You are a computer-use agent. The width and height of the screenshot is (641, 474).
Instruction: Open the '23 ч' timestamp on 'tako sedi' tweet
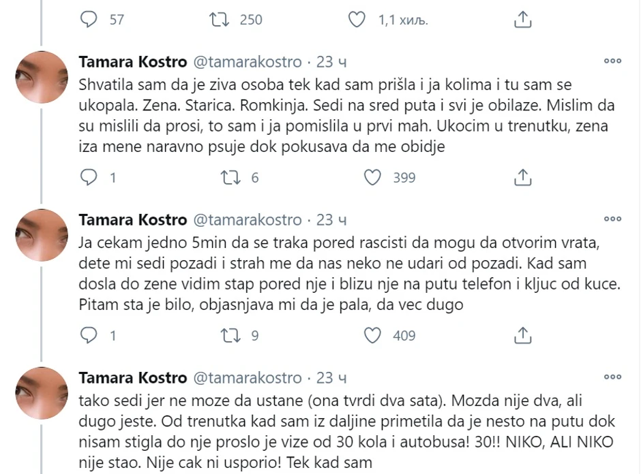pos(332,377)
